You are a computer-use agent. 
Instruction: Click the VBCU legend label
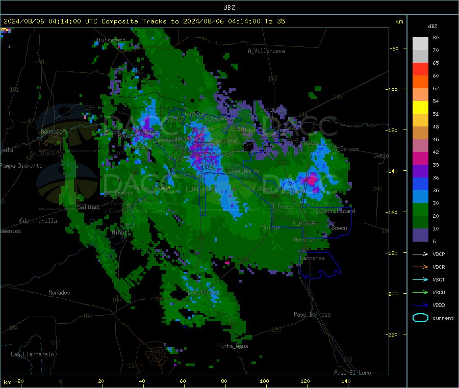tap(439, 292)
